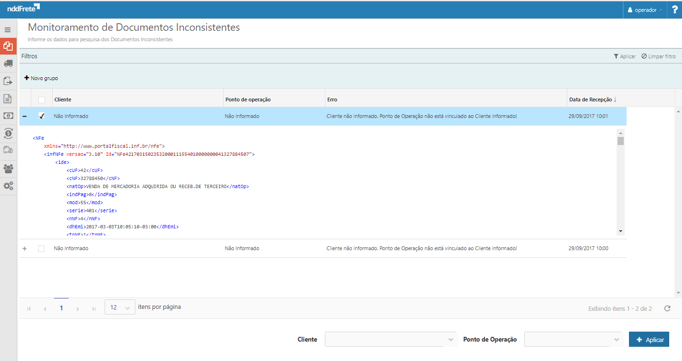Viewport: 682px width, 361px height.
Task: Open the outlined delivery truck sidebar icon
Action: (8, 150)
